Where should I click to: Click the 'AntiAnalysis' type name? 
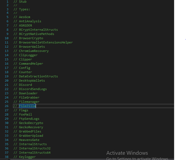[30, 21]
